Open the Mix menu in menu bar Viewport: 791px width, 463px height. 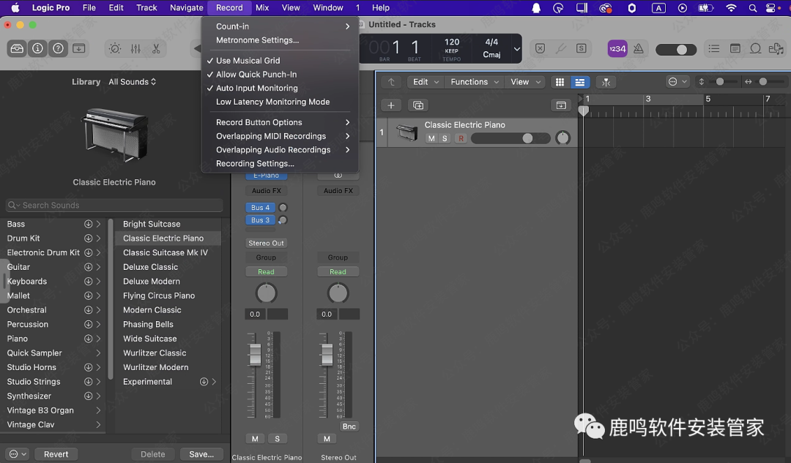pos(262,8)
